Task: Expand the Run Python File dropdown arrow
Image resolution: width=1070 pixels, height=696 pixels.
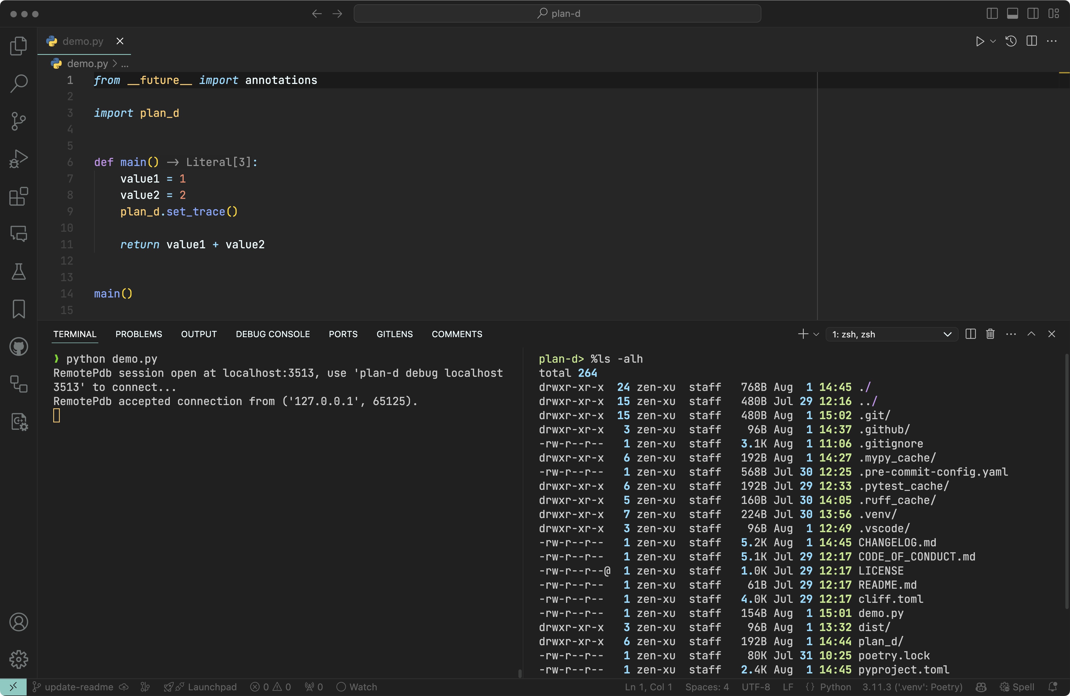Action: (993, 41)
